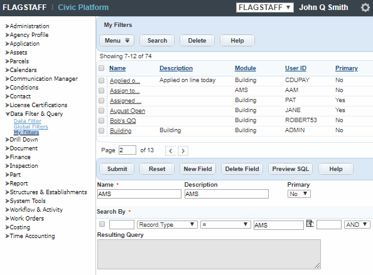The height and width of the screenshot is (275, 373).
Task: Open the August Open filter link
Action: tap(127, 111)
